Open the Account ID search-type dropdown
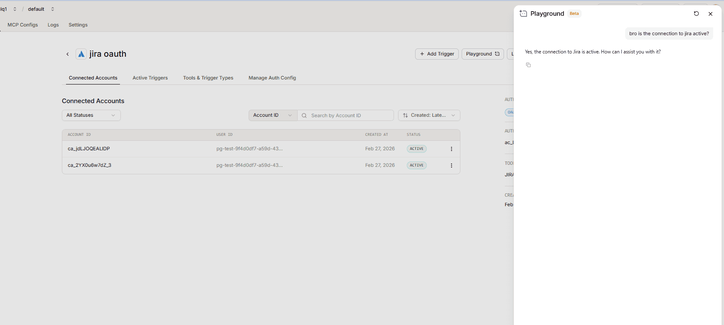724x325 pixels. (273, 116)
